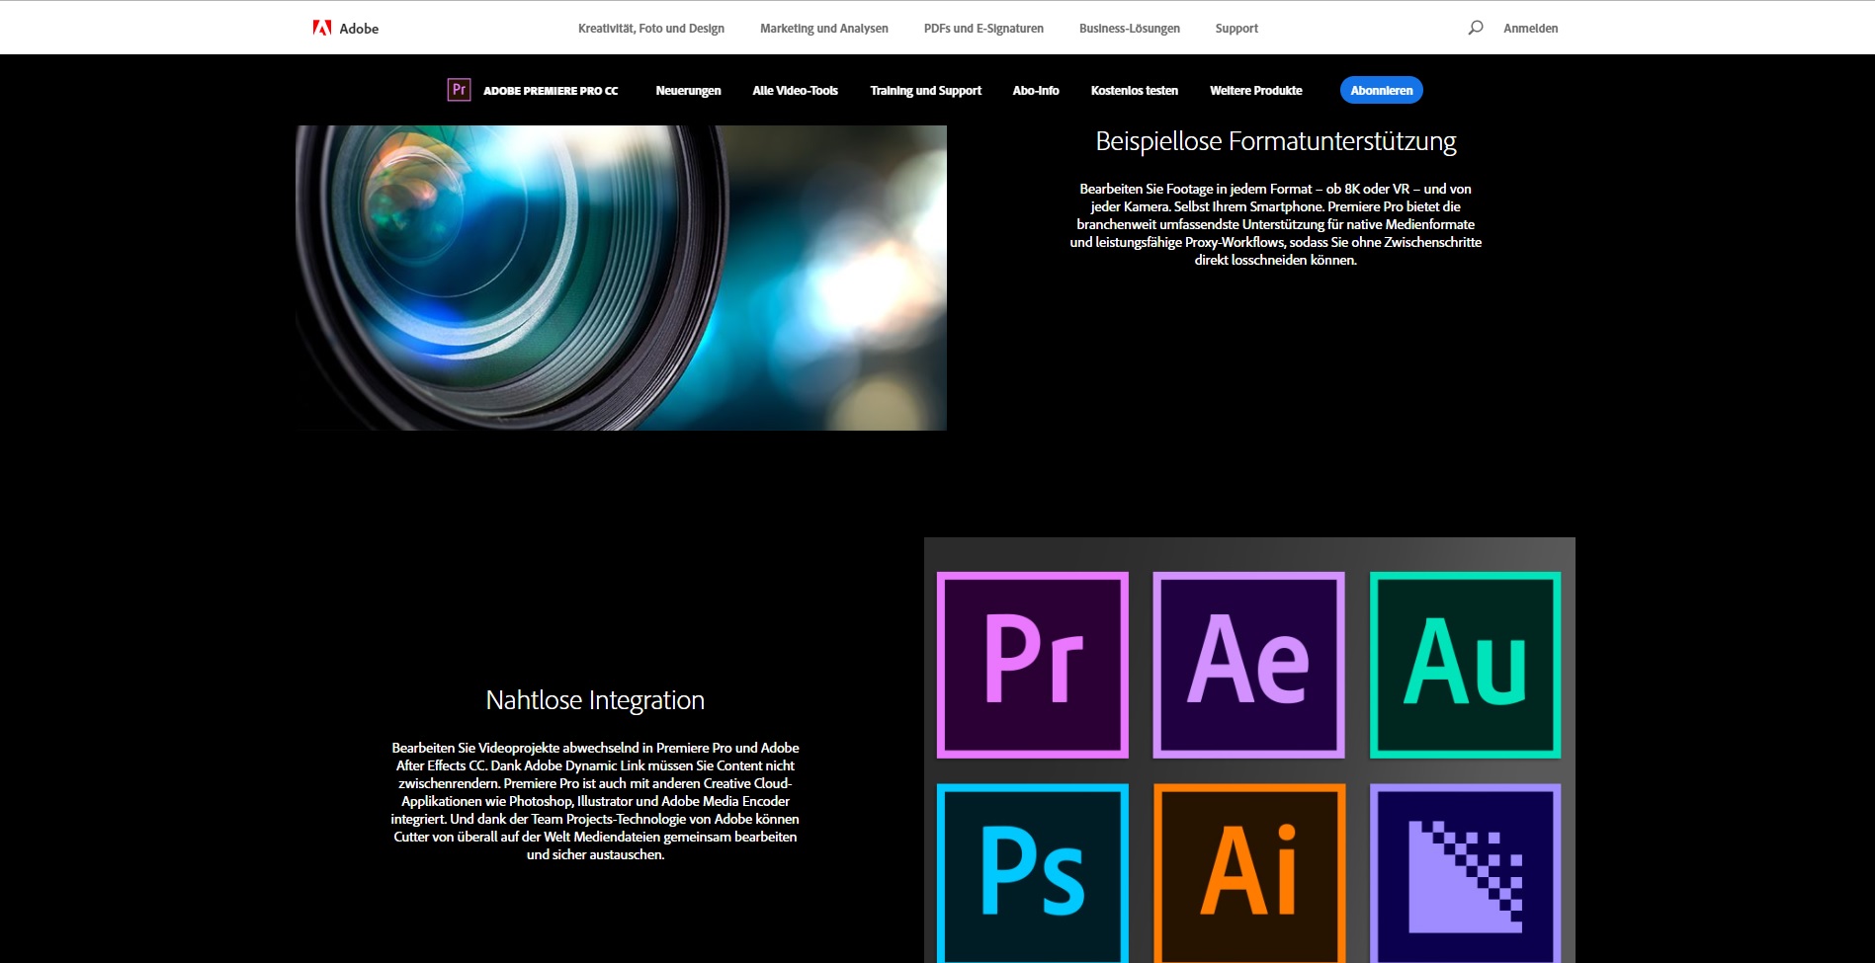Click the camera lens image
The height and width of the screenshot is (963, 1875).
(x=621, y=278)
